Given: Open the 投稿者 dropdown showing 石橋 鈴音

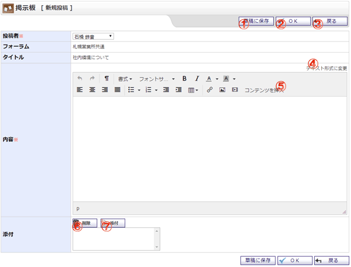Looking at the screenshot, I should pos(92,36).
